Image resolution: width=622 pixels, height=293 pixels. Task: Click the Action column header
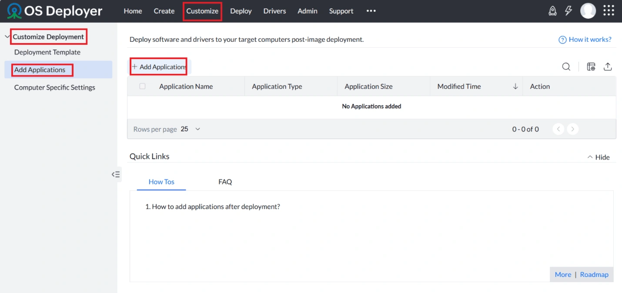[540, 87]
